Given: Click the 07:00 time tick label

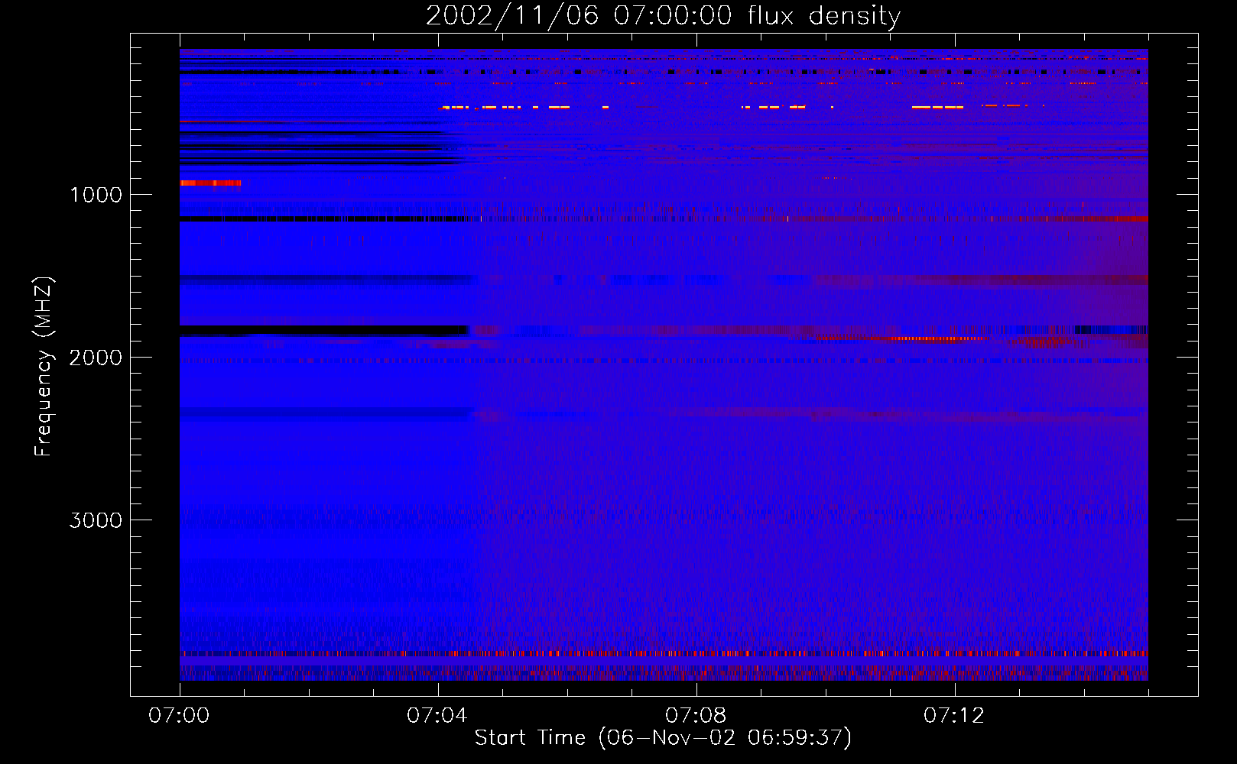Looking at the screenshot, I should click(179, 716).
